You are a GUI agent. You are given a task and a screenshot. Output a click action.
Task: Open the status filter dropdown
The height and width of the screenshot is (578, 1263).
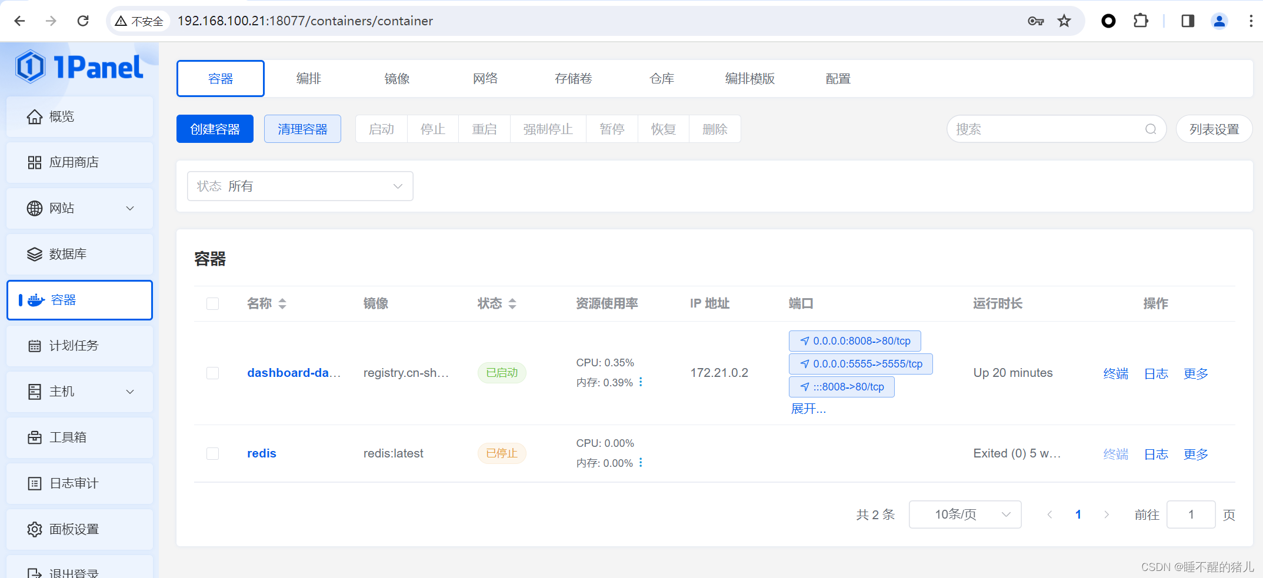tap(300, 186)
